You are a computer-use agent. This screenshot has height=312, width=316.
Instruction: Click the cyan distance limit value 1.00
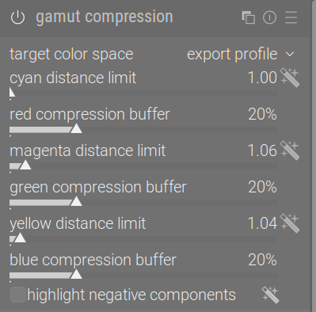coord(262,78)
